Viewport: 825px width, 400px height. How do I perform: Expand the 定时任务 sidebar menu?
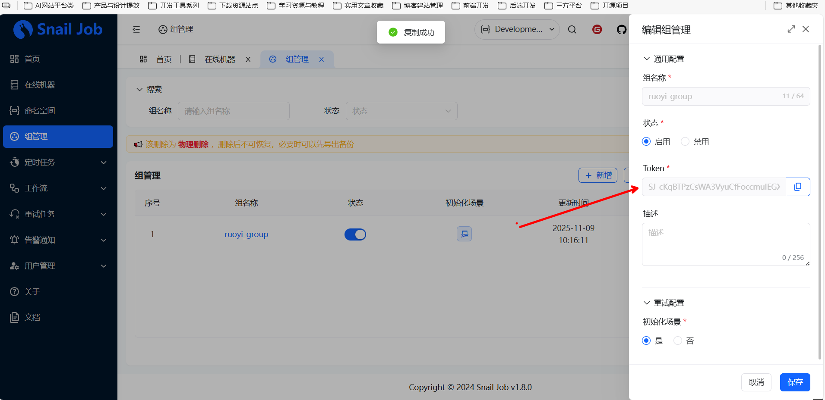pyautogui.click(x=58, y=162)
